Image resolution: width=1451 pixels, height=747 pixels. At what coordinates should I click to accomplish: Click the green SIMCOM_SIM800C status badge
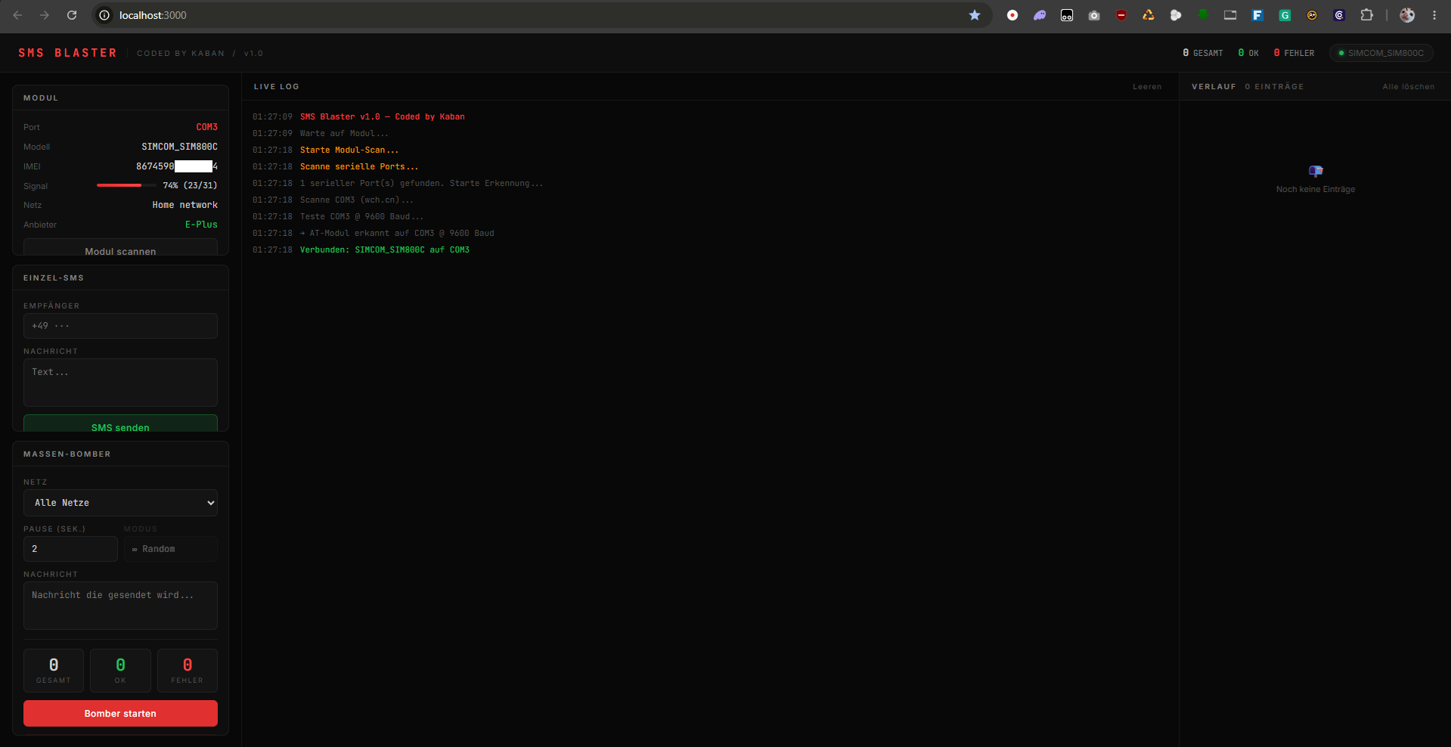(1381, 53)
